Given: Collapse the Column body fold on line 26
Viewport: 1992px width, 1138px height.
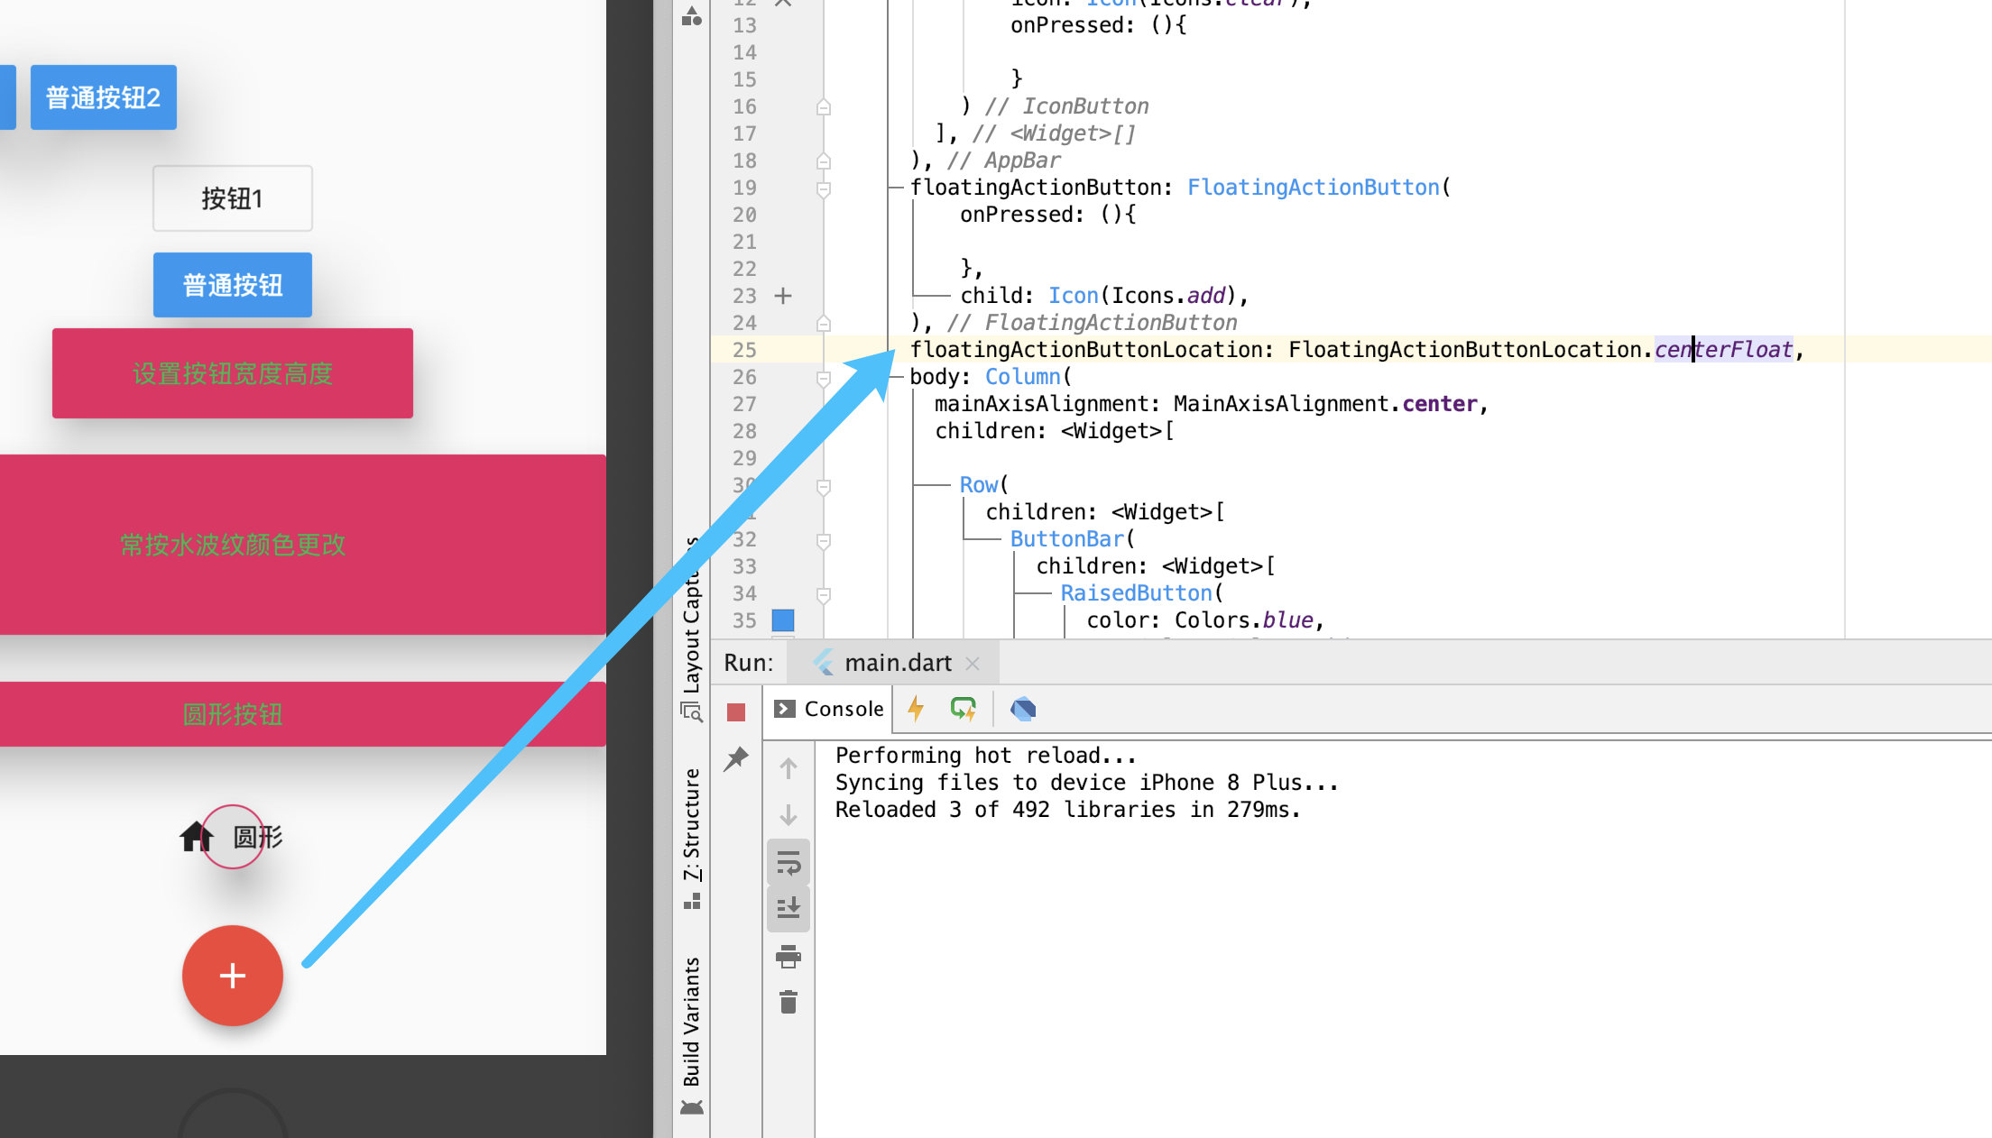Looking at the screenshot, I should (823, 378).
